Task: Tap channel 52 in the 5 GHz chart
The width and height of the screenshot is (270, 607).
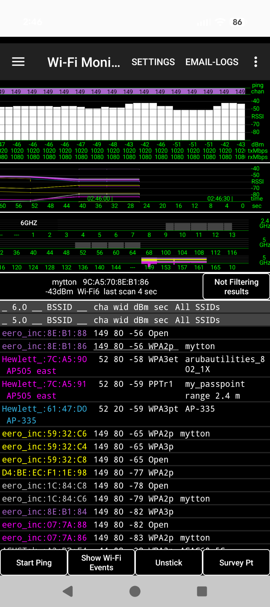Action: pyautogui.click(x=83, y=253)
